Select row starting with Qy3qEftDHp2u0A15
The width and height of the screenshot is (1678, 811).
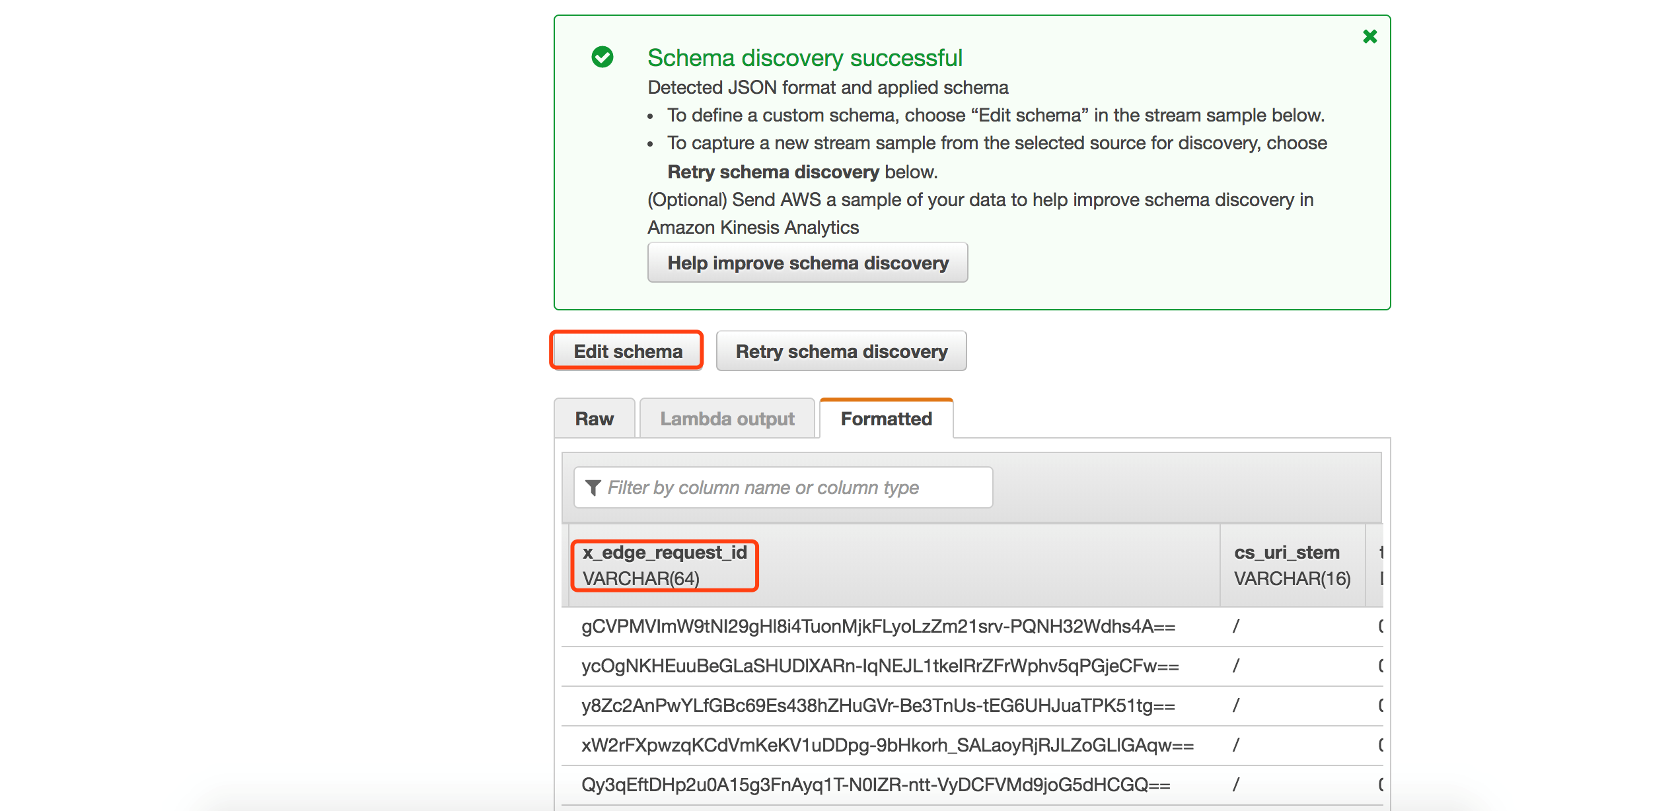click(x=875, y=785)
